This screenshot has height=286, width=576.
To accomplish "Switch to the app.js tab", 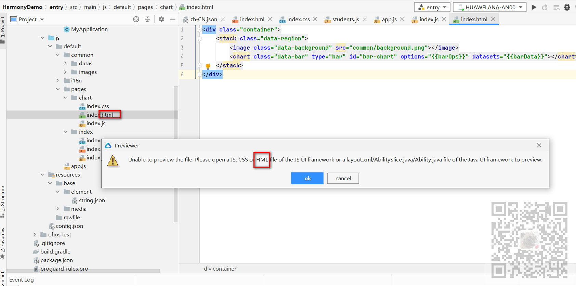I will click(389, 19).
